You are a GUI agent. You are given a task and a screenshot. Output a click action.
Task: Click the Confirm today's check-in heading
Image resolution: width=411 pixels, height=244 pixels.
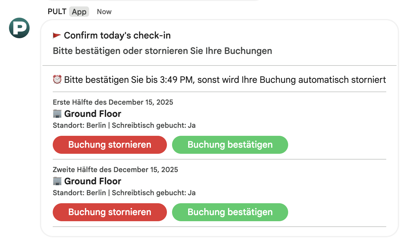point(117,36)
